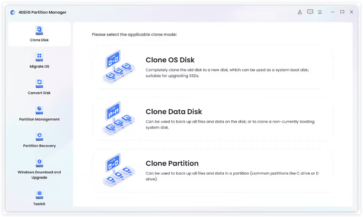This screenshot has height=217, width=363.
Task: Open Partition Management pie-chart icon
Action: click(39, 110)
